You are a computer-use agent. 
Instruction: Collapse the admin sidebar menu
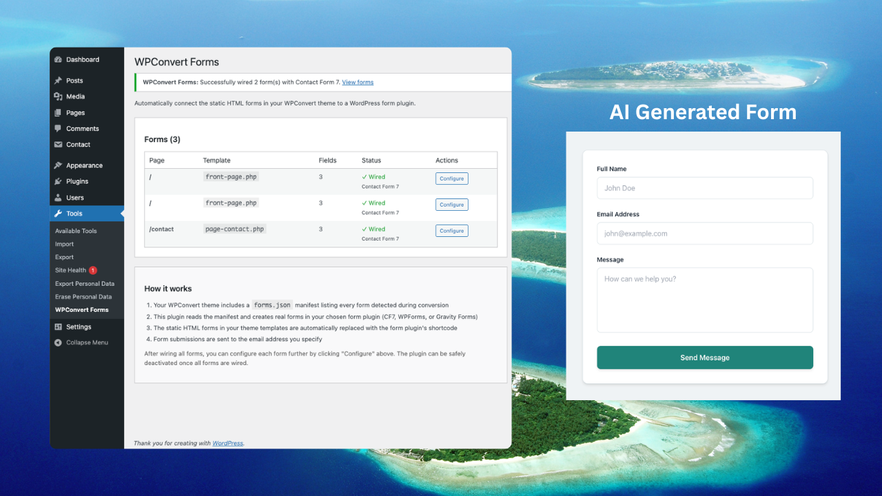coord(87,342)
